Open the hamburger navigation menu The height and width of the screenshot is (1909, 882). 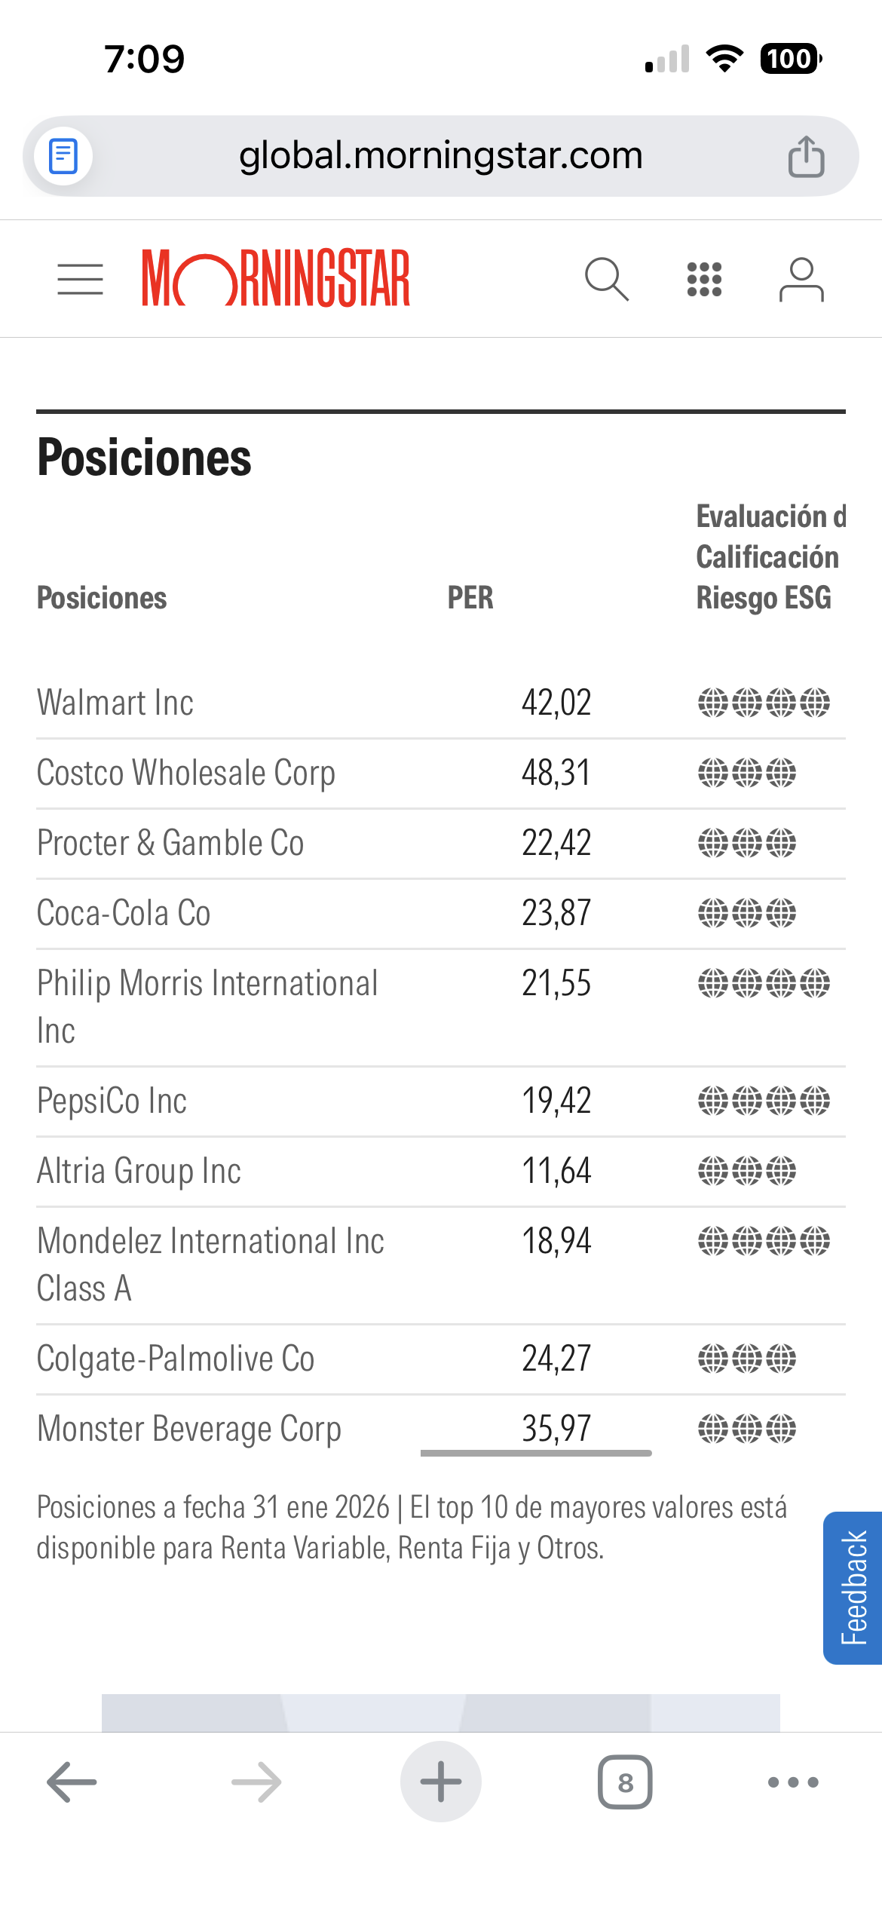click(x=80, y=280)
